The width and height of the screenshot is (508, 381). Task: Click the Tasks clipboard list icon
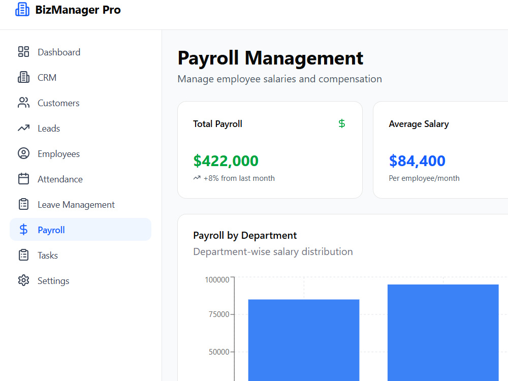tap(24, 255)
